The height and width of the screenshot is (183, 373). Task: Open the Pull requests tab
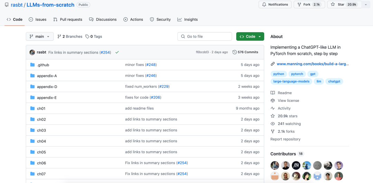coord(68,20)
